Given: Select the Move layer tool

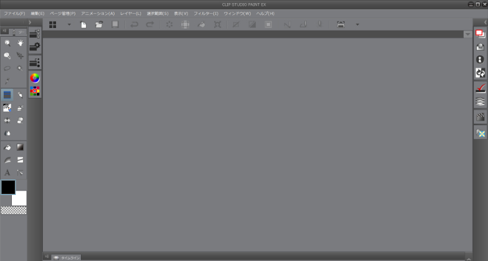Looking at the screenshot, I should click(x=20, y=56).
